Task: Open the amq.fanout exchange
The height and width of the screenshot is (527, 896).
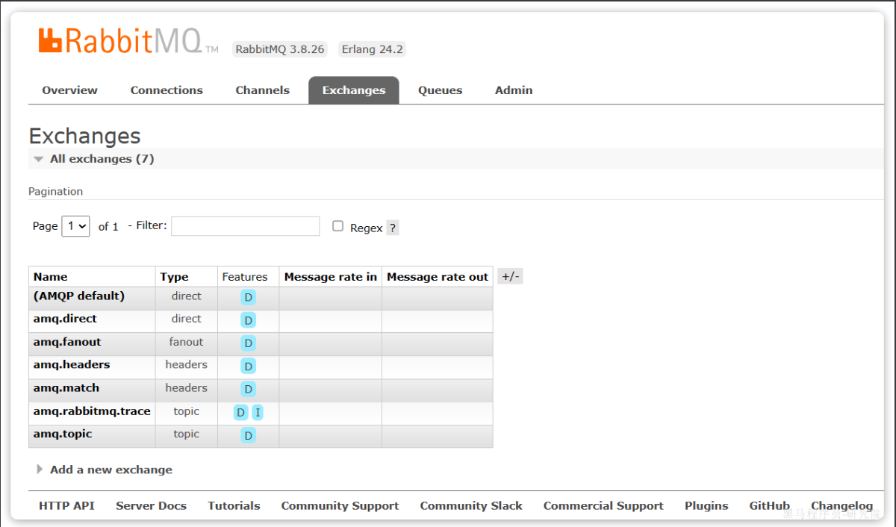Action: pos(67,342)
